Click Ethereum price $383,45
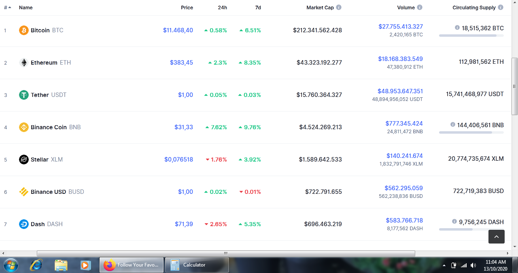The width and height of the screenshot is (518, 273). pos(181,63)
